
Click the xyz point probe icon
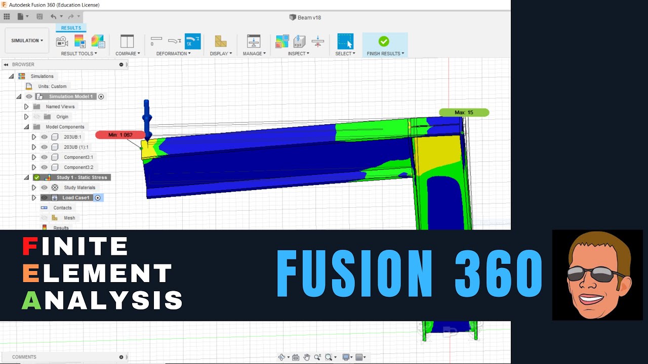(x=300, y=41)
